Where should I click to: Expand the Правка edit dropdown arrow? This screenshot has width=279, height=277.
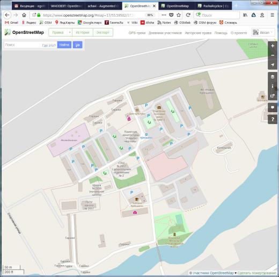70,32
